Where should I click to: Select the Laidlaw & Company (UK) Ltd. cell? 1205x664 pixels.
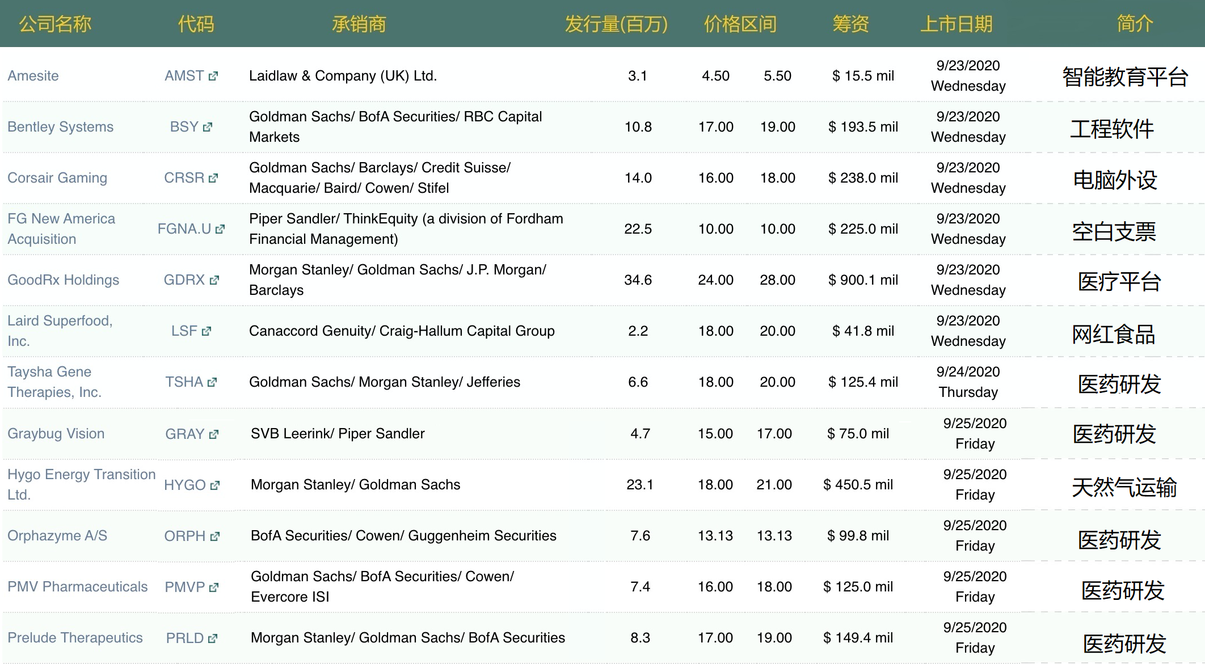click(343, 75)
